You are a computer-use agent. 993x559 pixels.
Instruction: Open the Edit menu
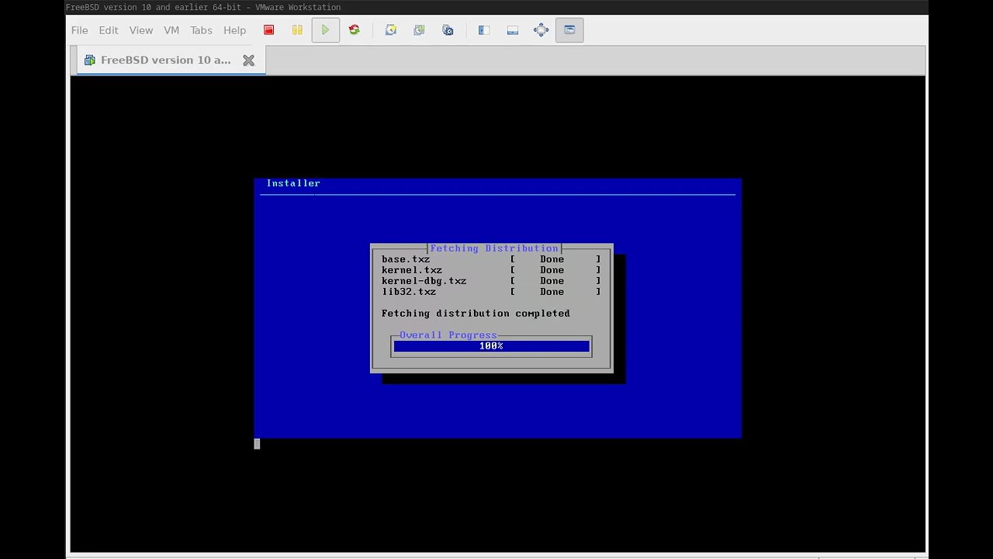pyautogui.click(x=109, y=30)
